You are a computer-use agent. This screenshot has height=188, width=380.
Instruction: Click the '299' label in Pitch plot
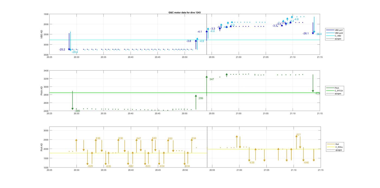(x=201, y=98)
